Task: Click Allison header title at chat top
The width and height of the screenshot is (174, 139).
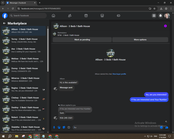Action: pos(75,26)
